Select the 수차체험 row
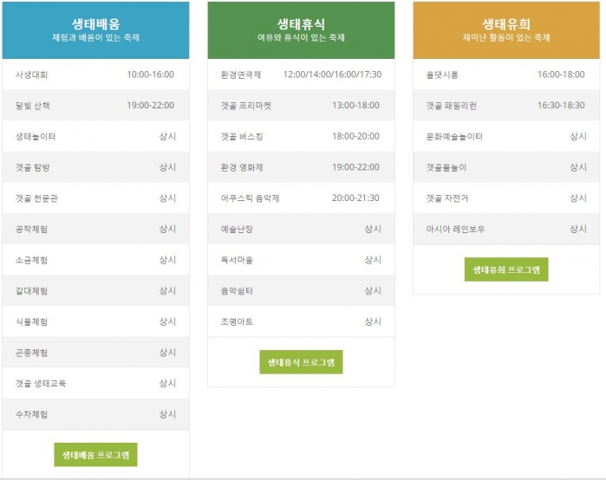The image size is (606, 480). (x=95, y=414)
